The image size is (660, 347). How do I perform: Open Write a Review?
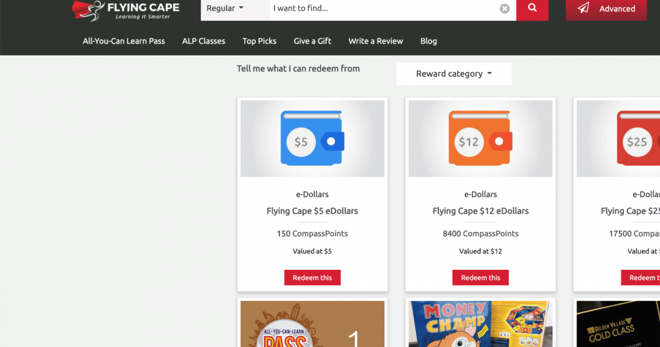376,41
